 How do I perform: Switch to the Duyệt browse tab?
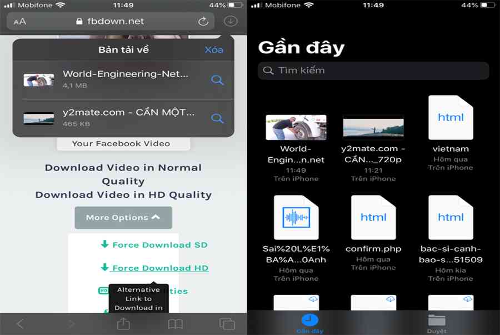coord(437,322)
